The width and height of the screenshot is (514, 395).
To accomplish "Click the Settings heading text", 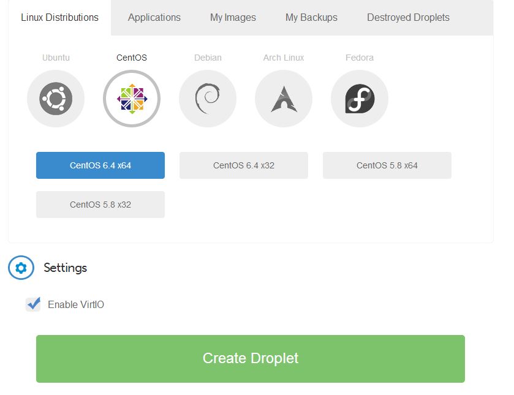I will 65,268.
